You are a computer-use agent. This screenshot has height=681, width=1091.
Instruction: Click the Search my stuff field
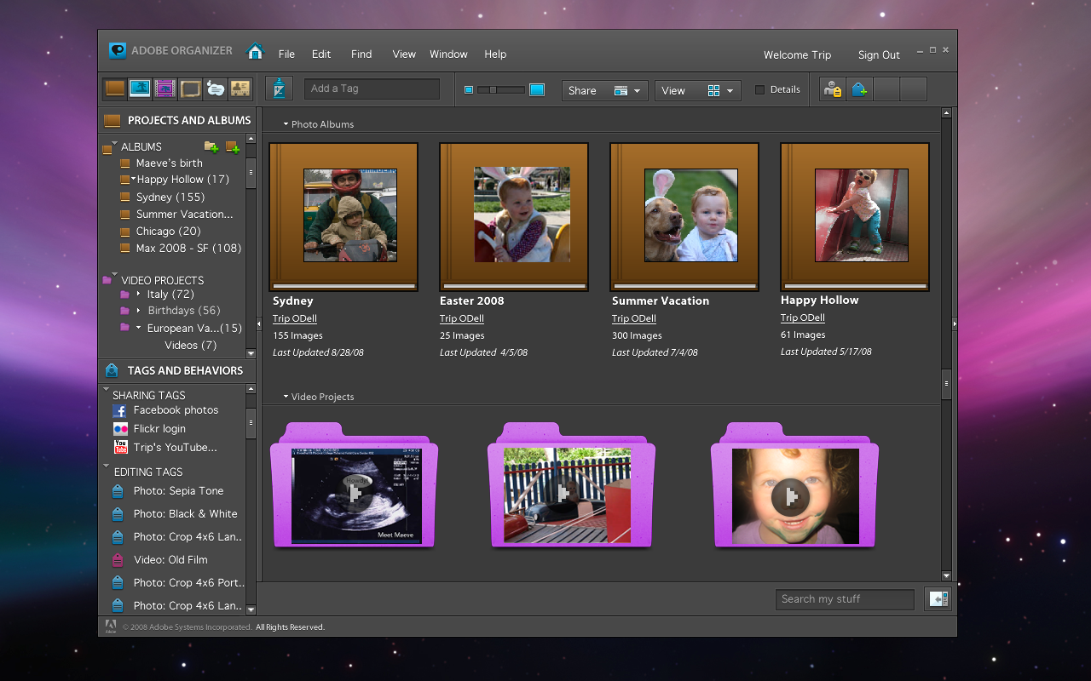coord(845,599)
